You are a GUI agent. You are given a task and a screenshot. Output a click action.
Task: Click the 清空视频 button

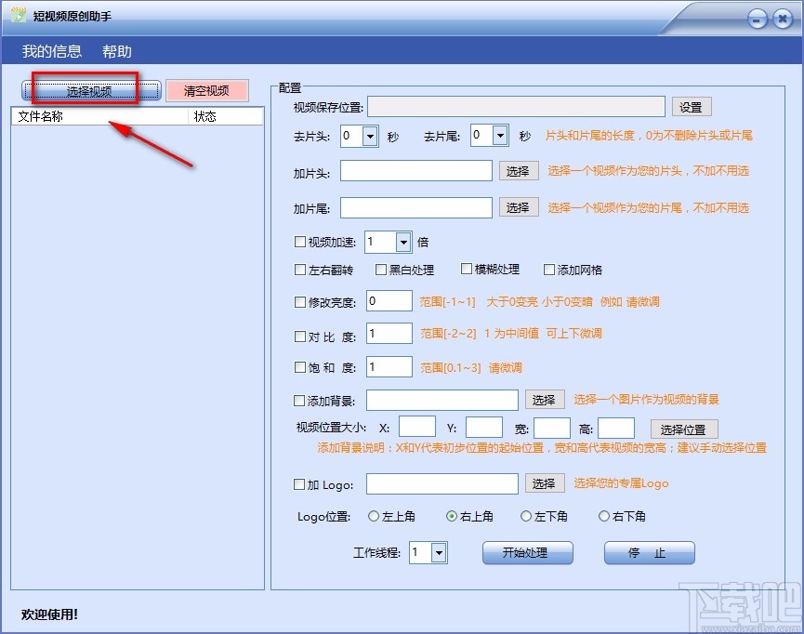206,91
